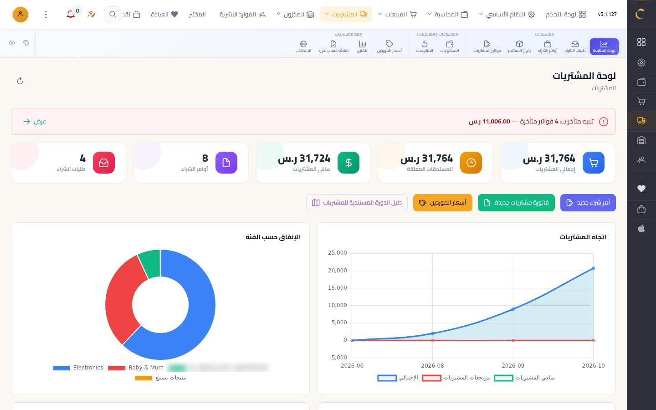The image size is (656, 410).
Task: Toggle toolbar visibility with the eye icon
Action: (12, 43)
